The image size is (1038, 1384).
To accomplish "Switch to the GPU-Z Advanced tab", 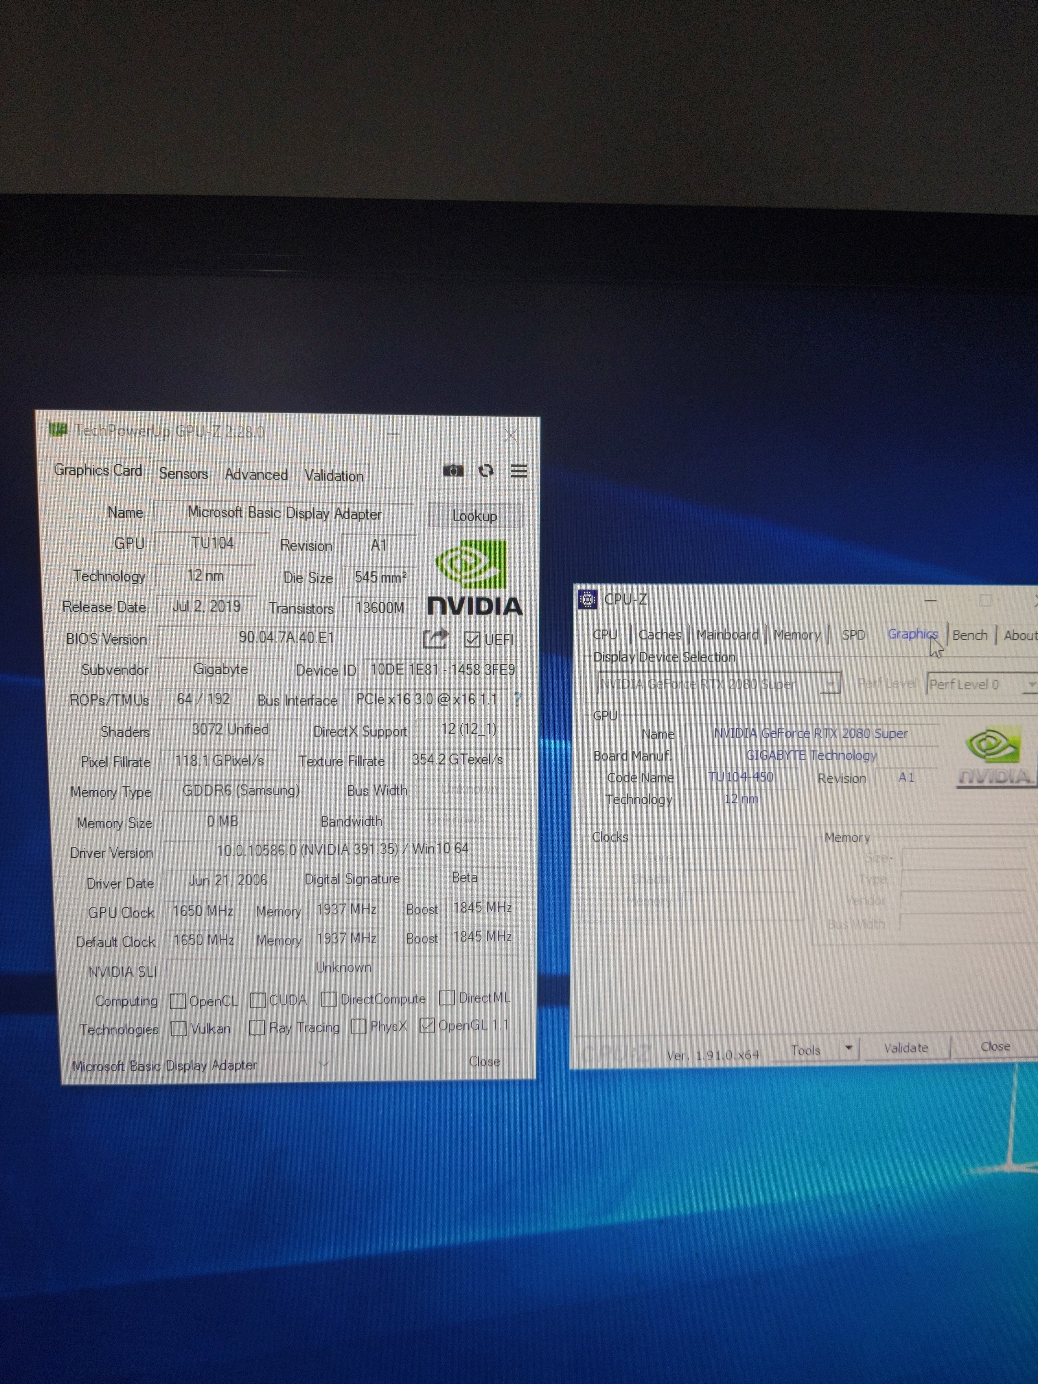I will (256, 475).
